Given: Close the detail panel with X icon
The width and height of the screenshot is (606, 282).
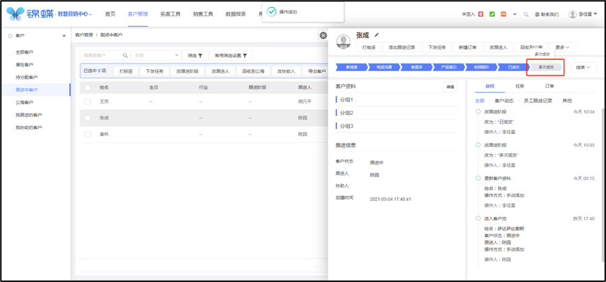Looking at the screenshot, I should (x=323, y=36).
